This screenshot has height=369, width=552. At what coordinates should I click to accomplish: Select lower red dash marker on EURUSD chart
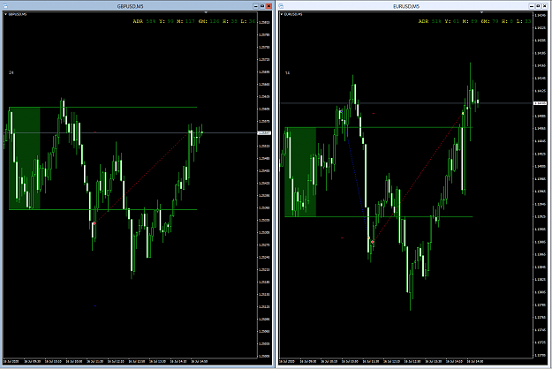pos(342,237)
